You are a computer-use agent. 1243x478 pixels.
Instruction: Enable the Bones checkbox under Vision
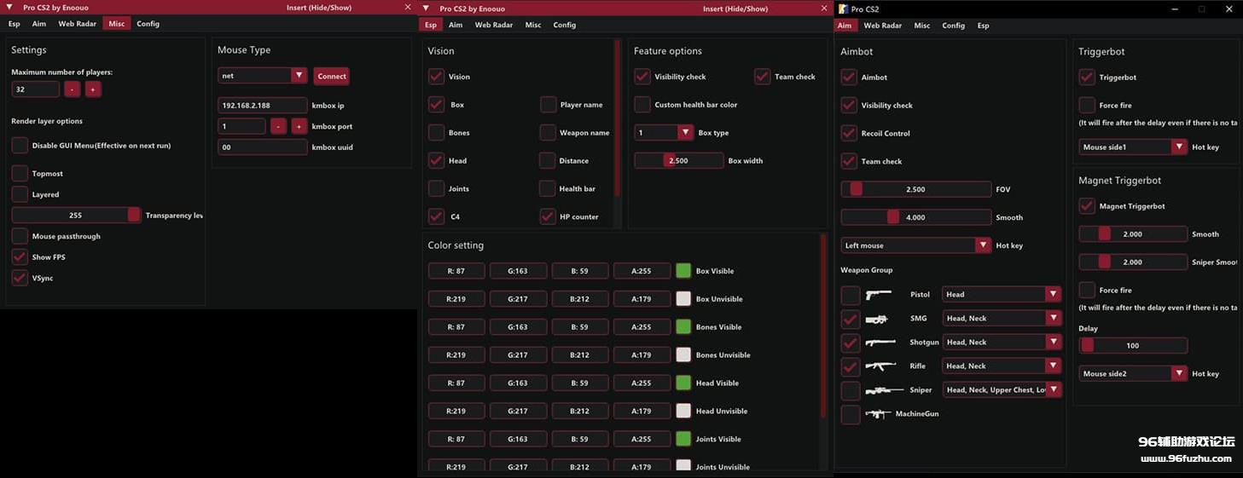pyautogui.click(x=436, y=133)
